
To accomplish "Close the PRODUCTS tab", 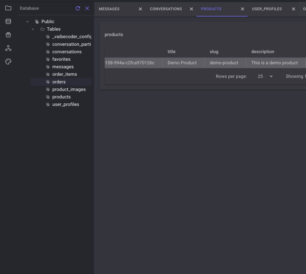I will click(x=243, y=9).
